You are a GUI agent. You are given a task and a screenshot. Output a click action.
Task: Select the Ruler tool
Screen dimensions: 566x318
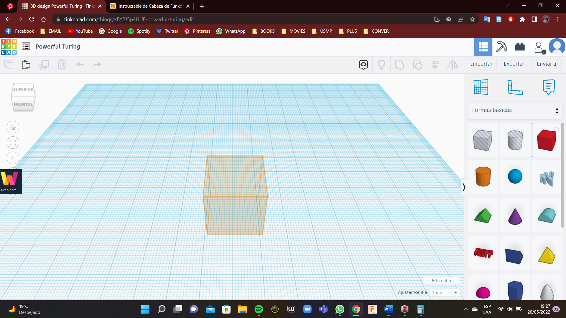coord(515,87)
